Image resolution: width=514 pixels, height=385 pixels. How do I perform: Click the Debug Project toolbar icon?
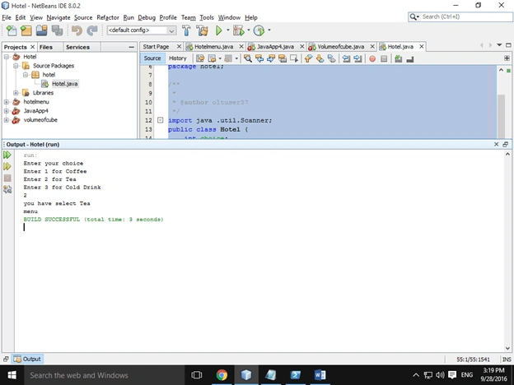click(239, 30)
